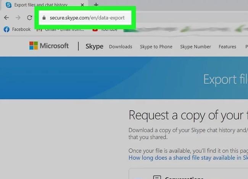Screen dimensions: 248x179
Task: Click the browser forward arrow
Action: click(x=18, y=18)
